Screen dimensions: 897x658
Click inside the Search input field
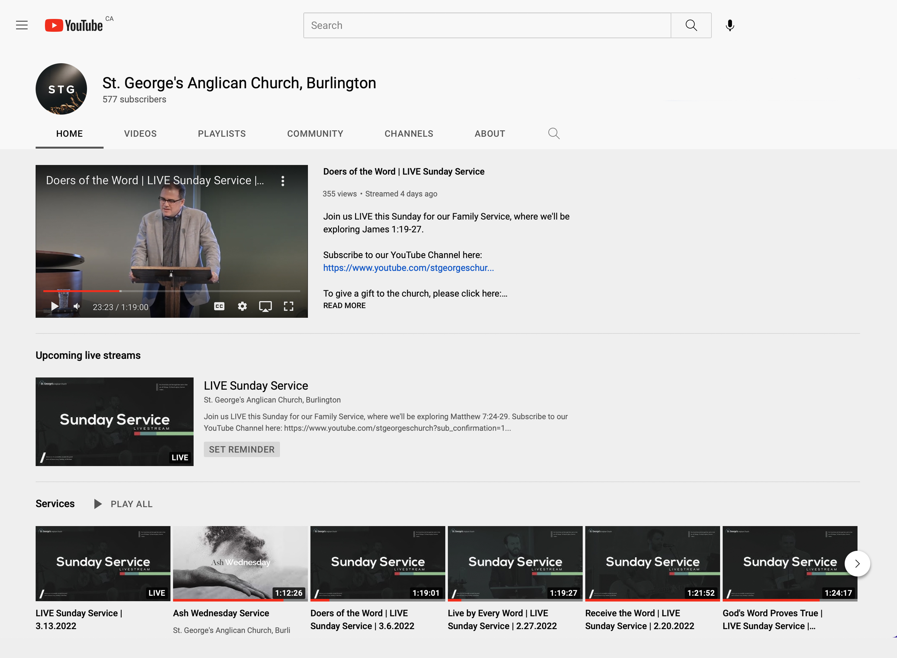pos(487,25)
